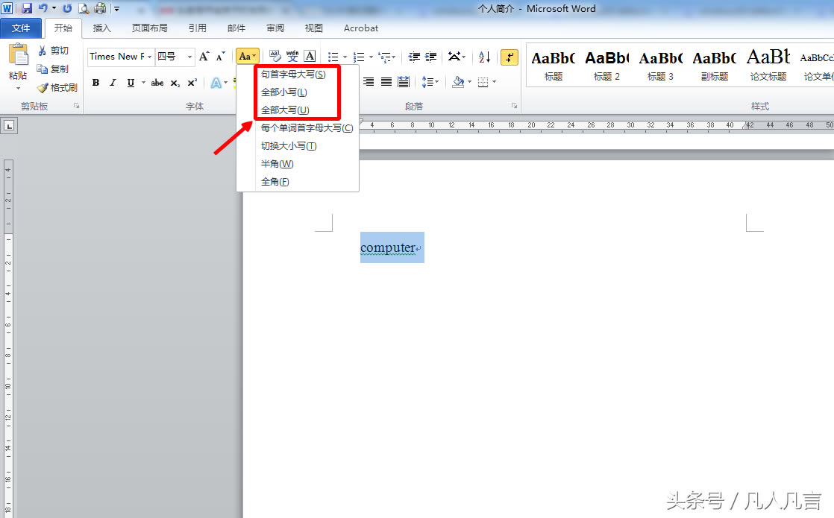This screenshot has height=518, width=834.
Task: Switch to the 插入 ribbon tab
Action: pos(101,28)
